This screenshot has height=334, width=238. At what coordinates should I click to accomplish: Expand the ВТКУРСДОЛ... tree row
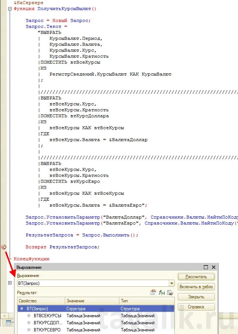coord(29,323)
